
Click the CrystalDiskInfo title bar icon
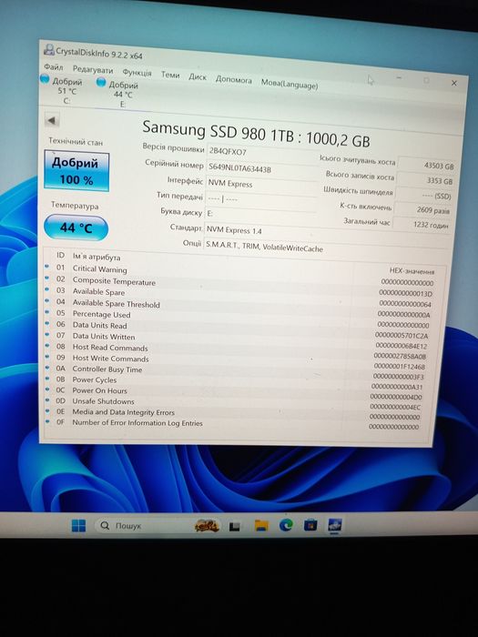click(x=49, y=49)
